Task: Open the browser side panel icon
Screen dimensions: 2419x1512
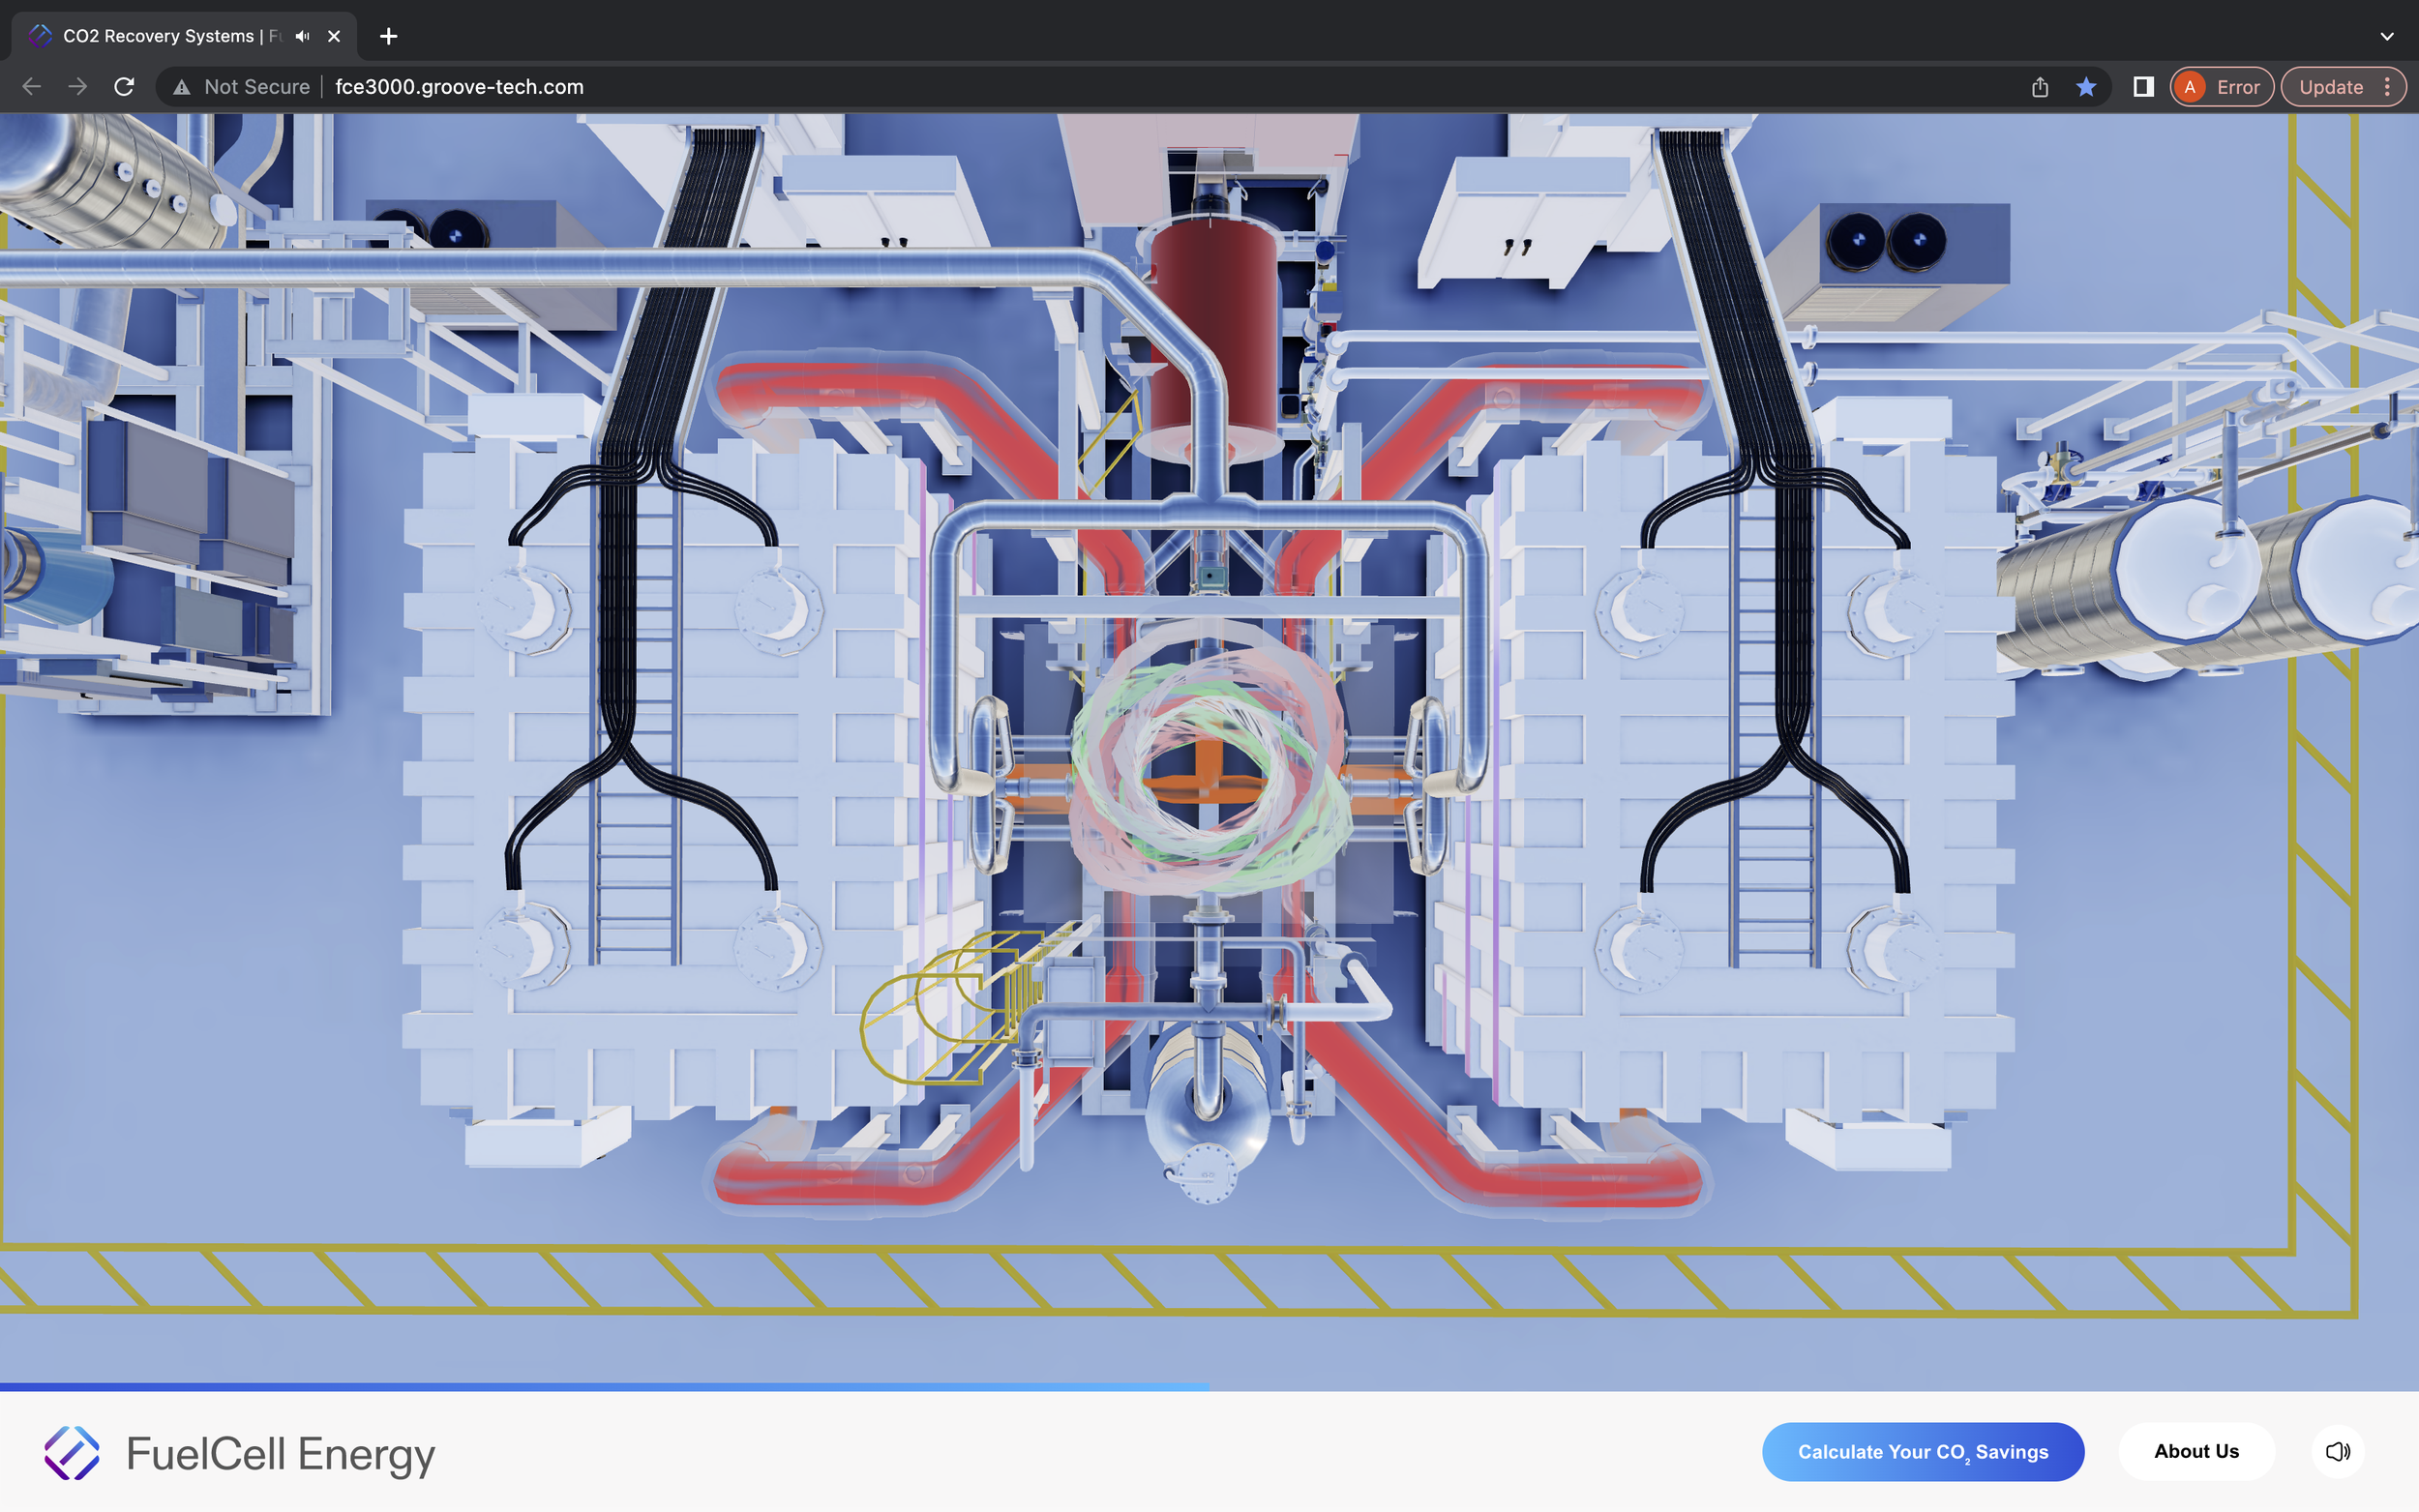Action: pos(2143,87)
